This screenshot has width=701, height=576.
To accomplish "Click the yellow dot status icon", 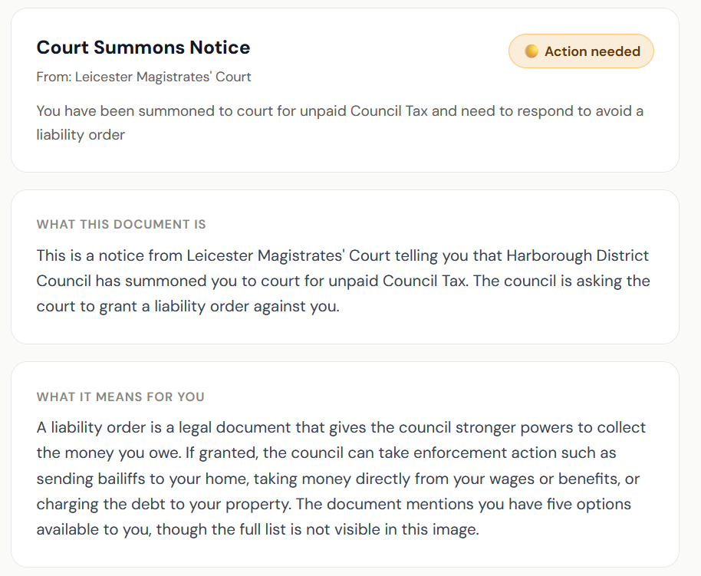I will (x=532, y=51).
